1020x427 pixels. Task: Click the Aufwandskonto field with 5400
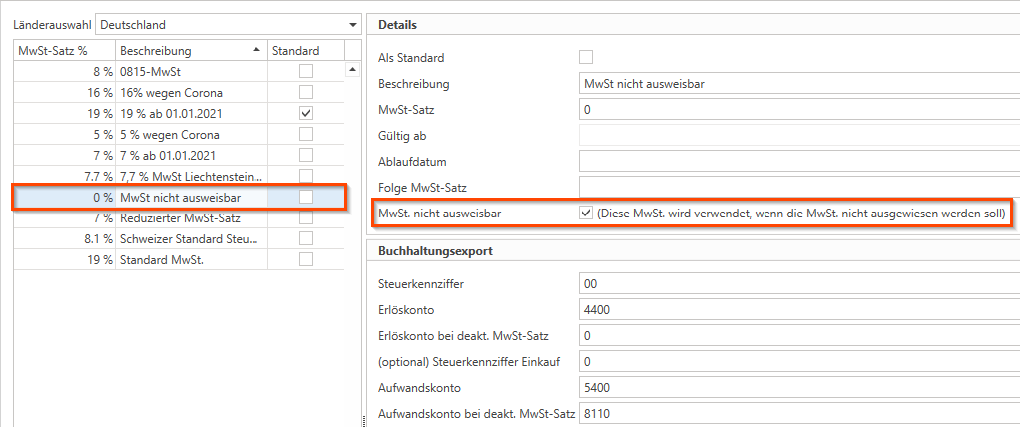(x=798, y=385)
